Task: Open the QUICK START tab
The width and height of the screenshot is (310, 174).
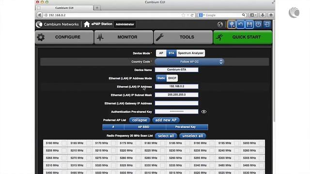Action: click(x=243, y=37)
